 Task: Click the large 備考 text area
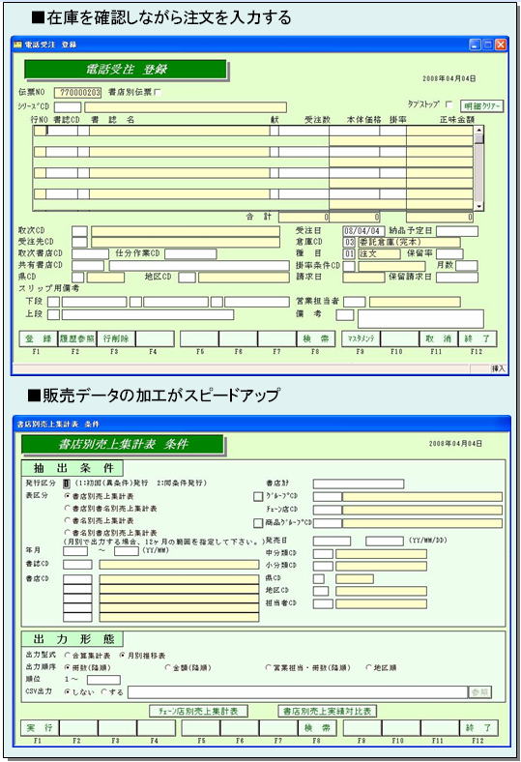[420, 319]
